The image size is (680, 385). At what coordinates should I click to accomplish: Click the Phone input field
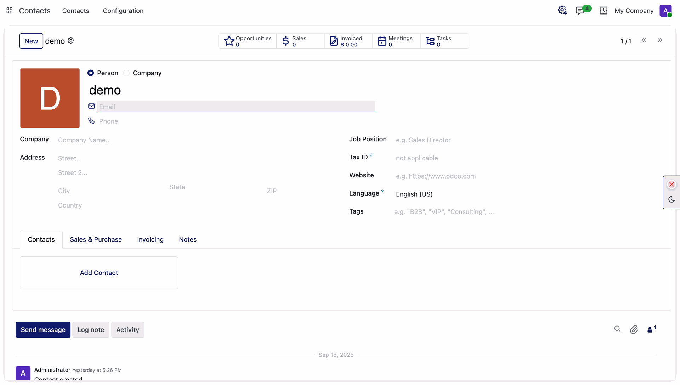pos(236,121)
